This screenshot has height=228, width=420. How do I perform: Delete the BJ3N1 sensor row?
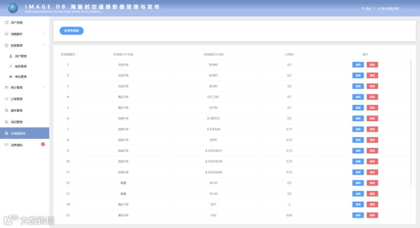372,75
